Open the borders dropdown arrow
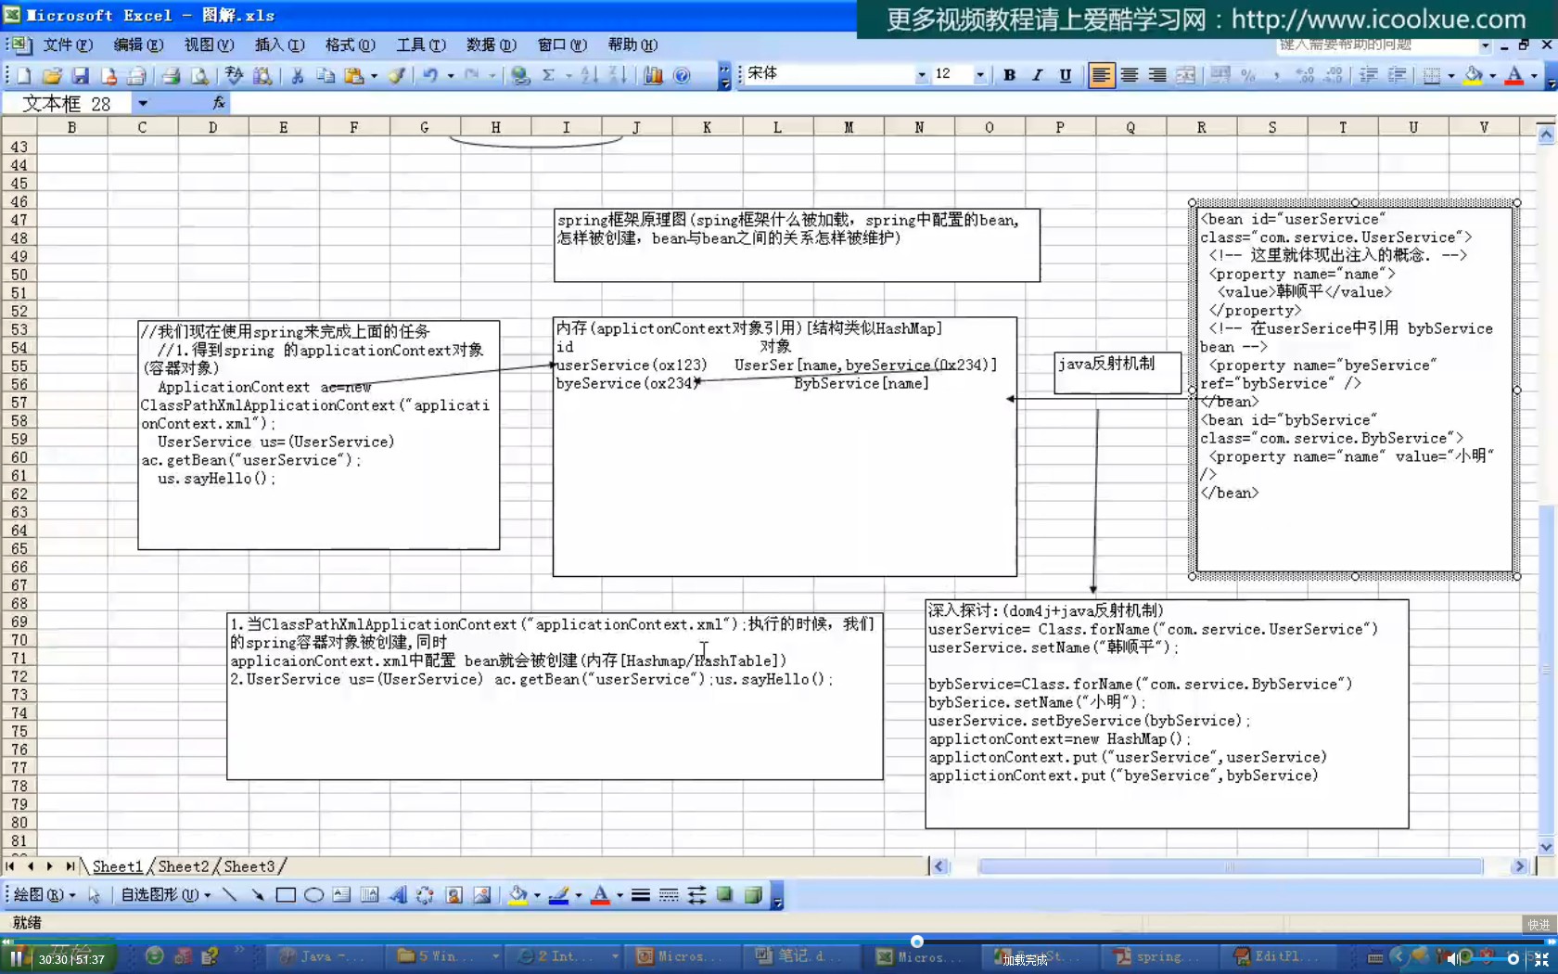The width and height of the screenshot is (1558, 974). click(1451, 76)
